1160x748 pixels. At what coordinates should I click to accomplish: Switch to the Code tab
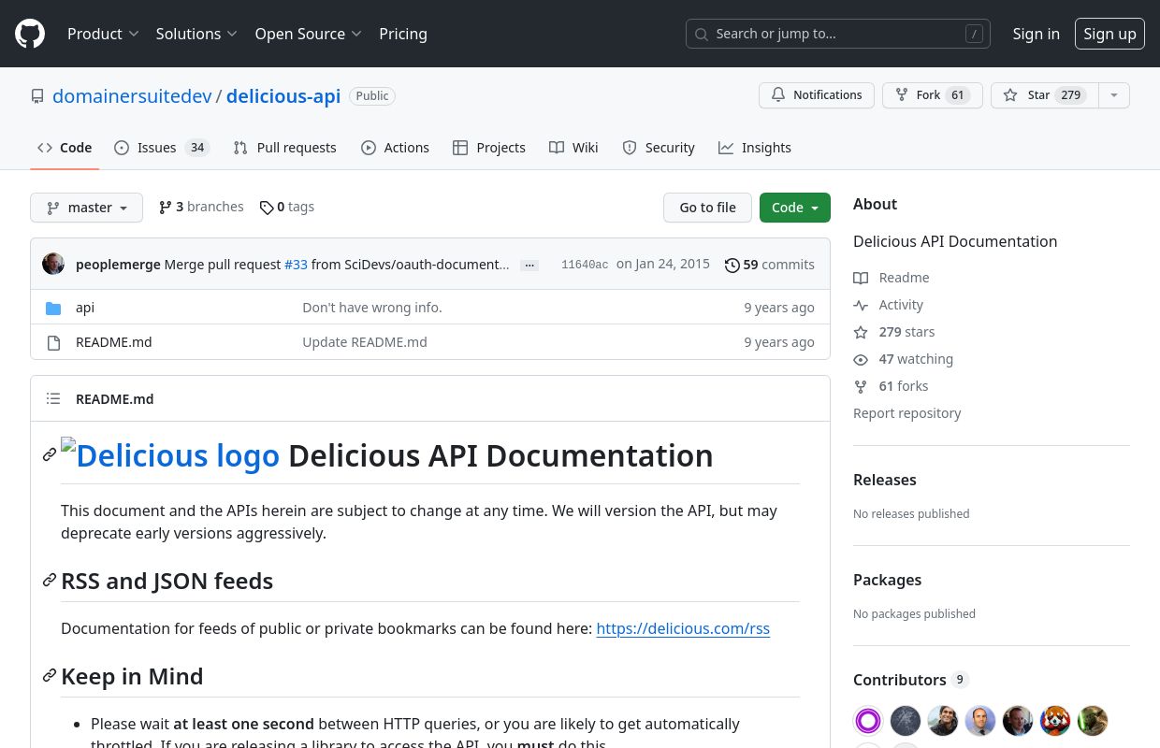[x=65, y=148]
